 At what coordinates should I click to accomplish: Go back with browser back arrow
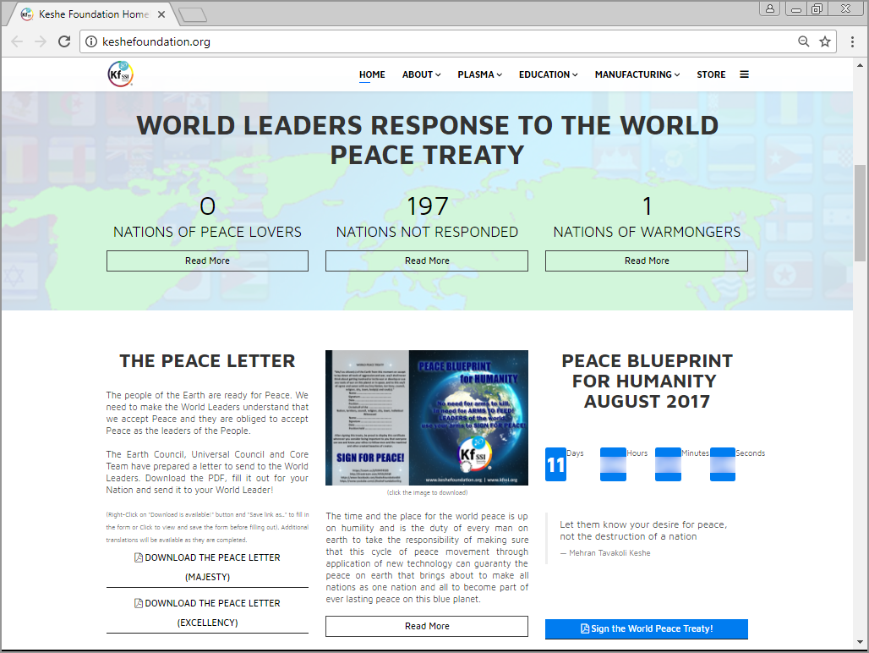click(x=17, y=41)
